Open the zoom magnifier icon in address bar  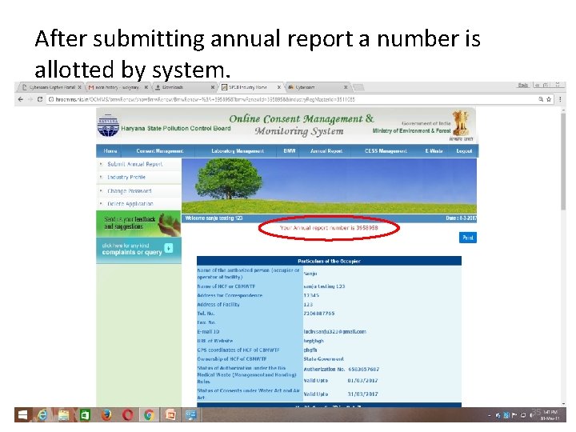541,99
